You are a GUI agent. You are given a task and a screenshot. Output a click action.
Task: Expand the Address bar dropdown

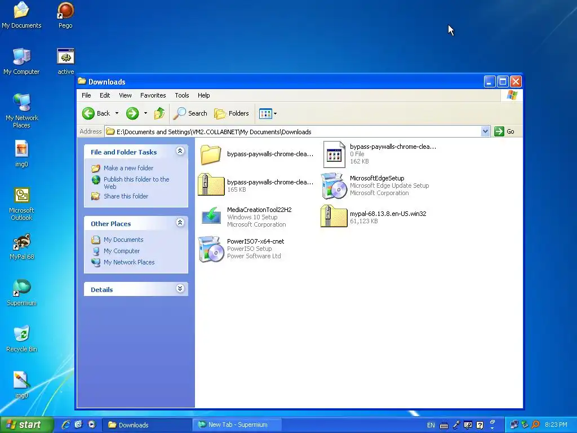[x=485, y=131]
